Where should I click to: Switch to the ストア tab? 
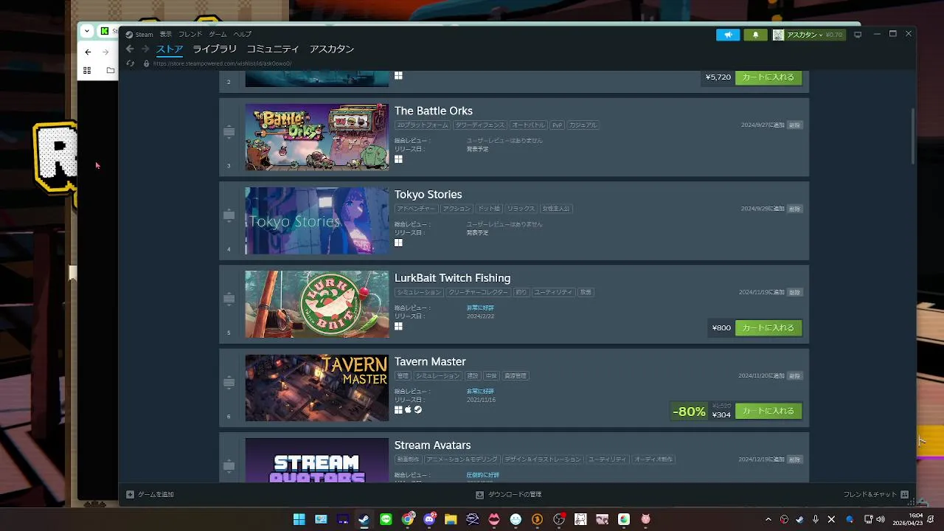(170, 49)
